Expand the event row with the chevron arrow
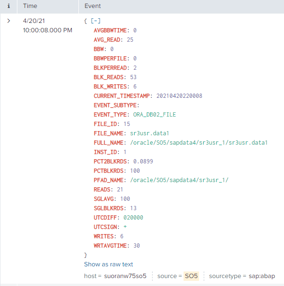284x286 pixels. pyautogui.click(x=8, y=21)
